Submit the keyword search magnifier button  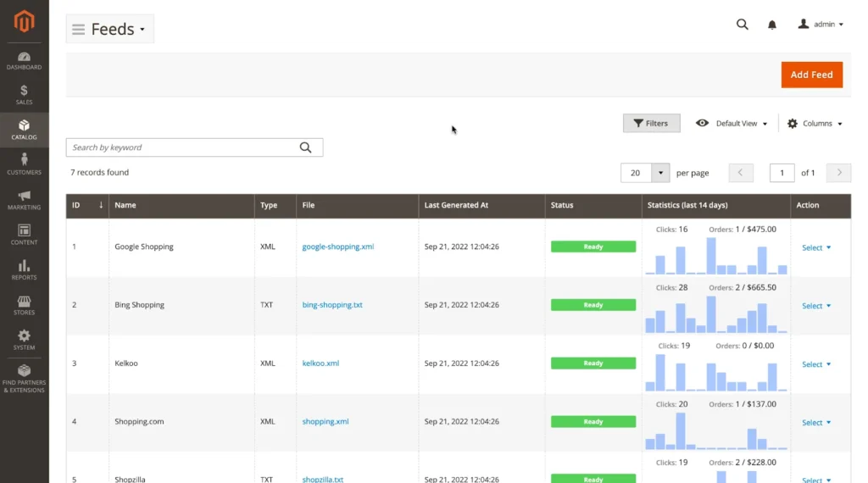click(x=305, y=147)
